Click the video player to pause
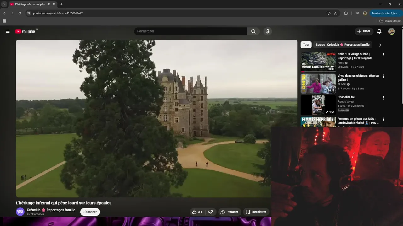403x226 pixels. point(156,118)
